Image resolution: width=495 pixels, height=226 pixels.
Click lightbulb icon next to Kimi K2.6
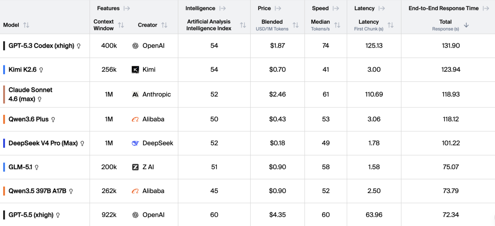coord(41,70)
